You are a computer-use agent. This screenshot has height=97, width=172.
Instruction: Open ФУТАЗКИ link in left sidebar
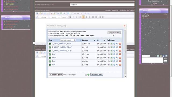tap(10, 4)
